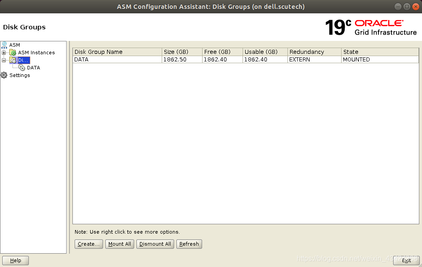Click the EXTERN redundancy cell
The image size is (422, 267).
click(x=315, y=60)
